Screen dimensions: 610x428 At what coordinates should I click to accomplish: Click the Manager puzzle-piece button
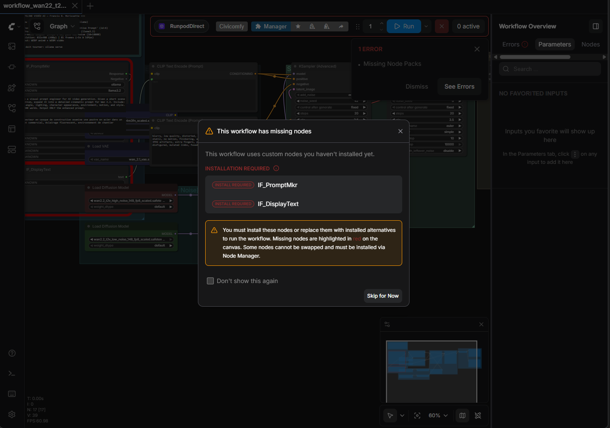271,26
